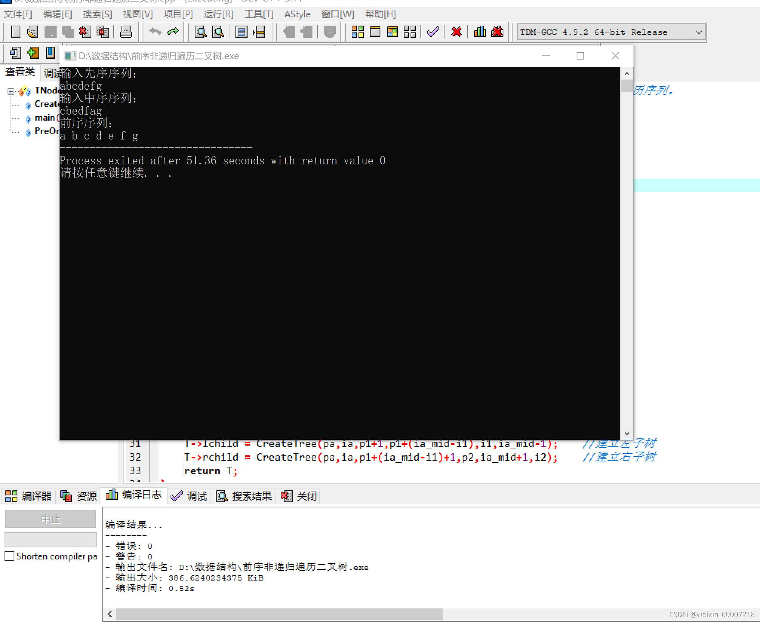760x622 pixels.
Task: Click the New file toolbar icon
Action: [15, 32]
